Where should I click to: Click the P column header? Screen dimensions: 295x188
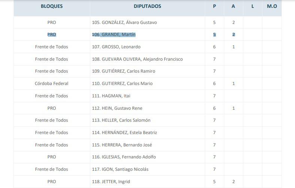coord(215,6)
